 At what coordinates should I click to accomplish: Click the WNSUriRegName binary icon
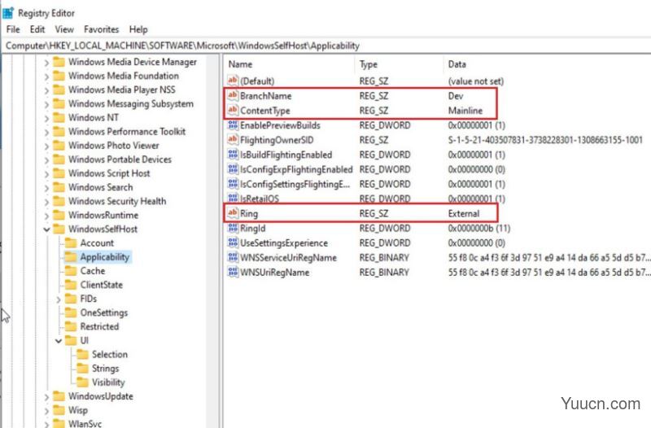(x=233, y=273)
